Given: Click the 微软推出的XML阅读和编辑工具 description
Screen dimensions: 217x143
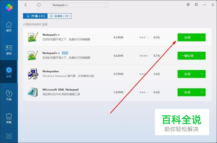Looking at the screenshot, I should pyautogui.click(x=61, y=94).
